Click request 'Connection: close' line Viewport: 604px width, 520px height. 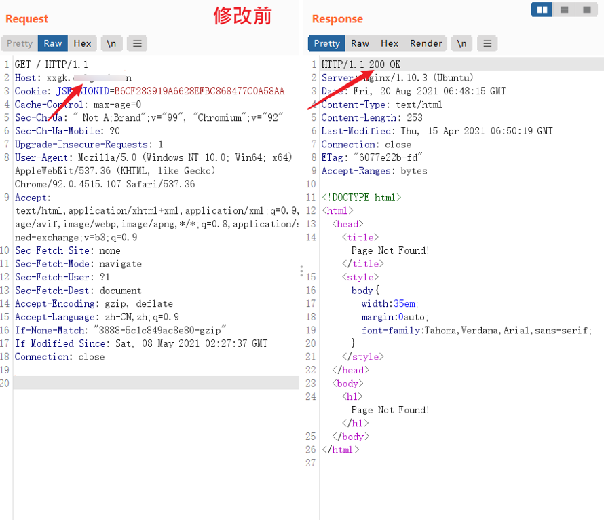(x=60, y=356)
